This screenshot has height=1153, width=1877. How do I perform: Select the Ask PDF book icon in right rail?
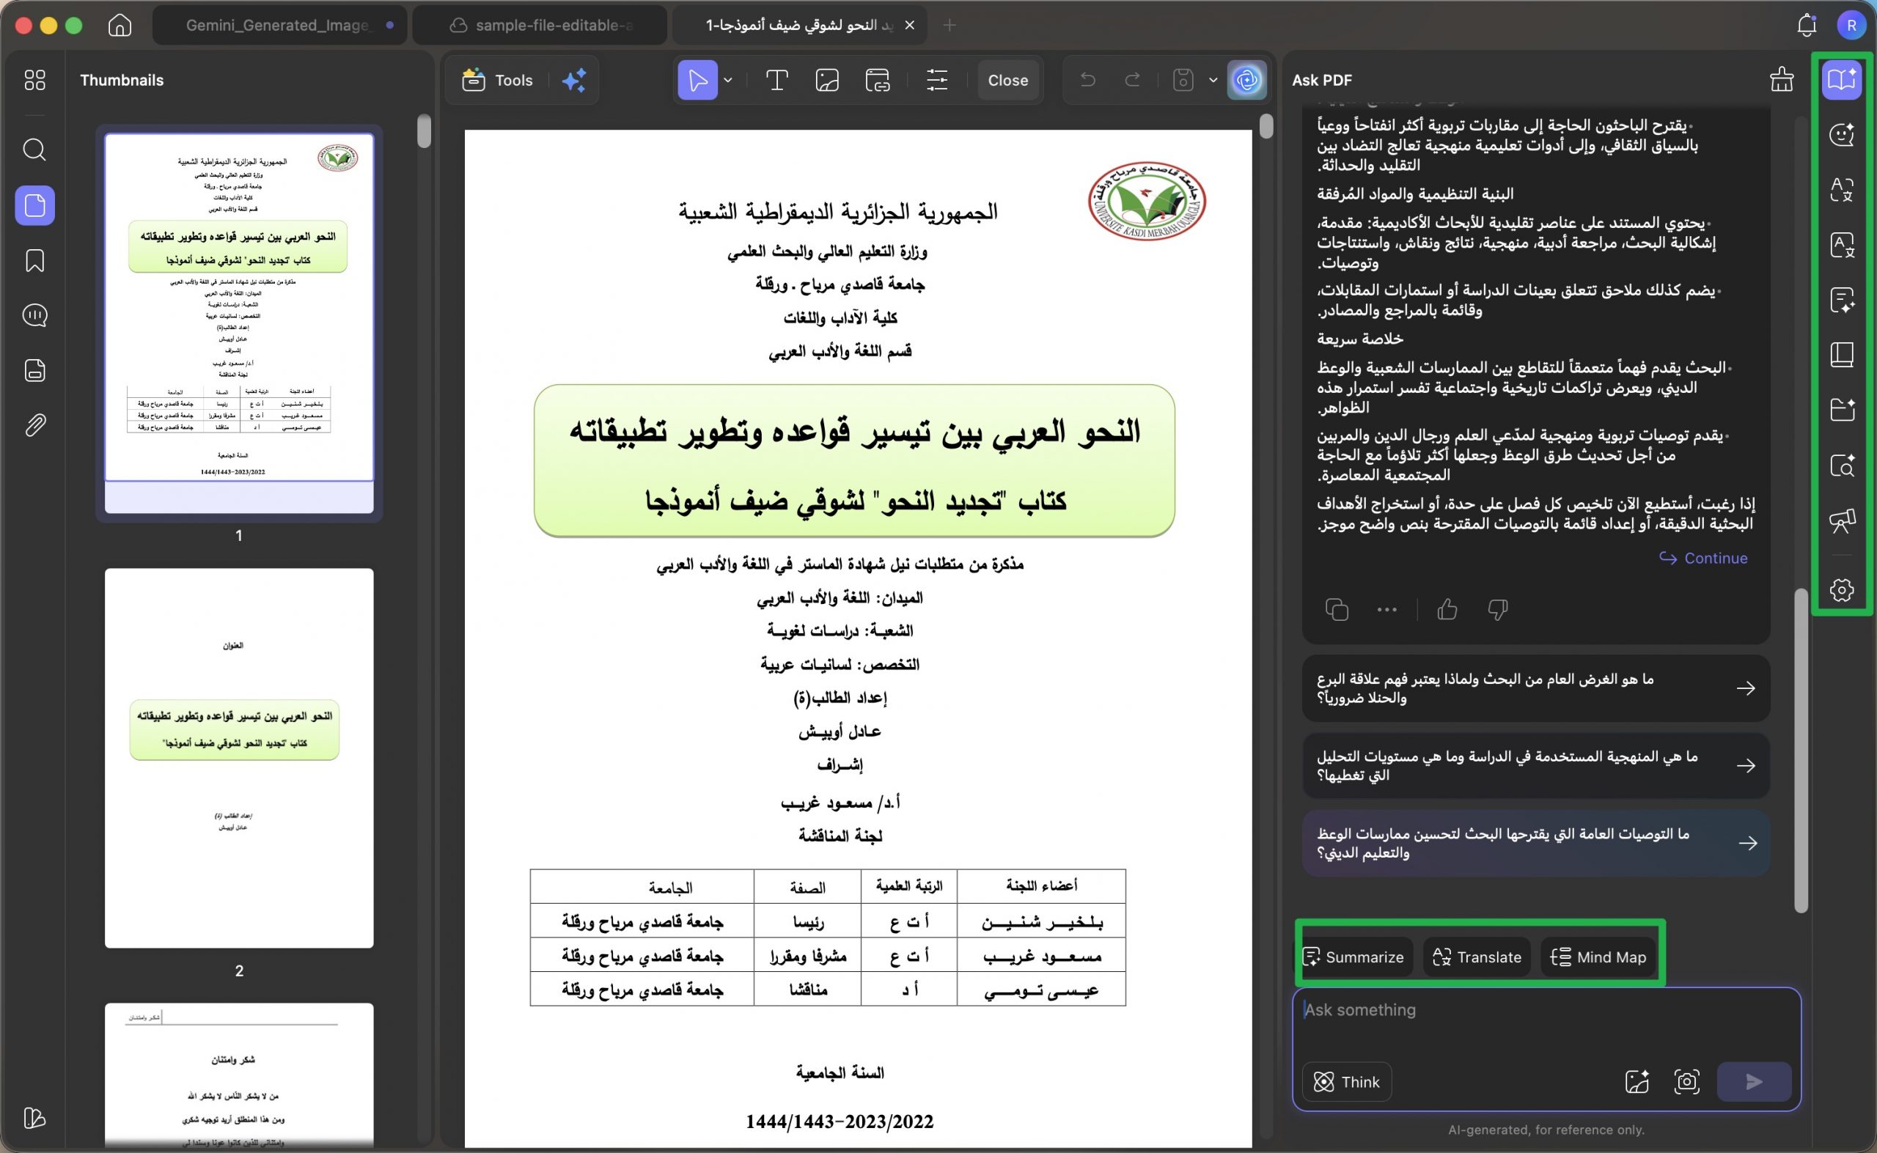1841,78
